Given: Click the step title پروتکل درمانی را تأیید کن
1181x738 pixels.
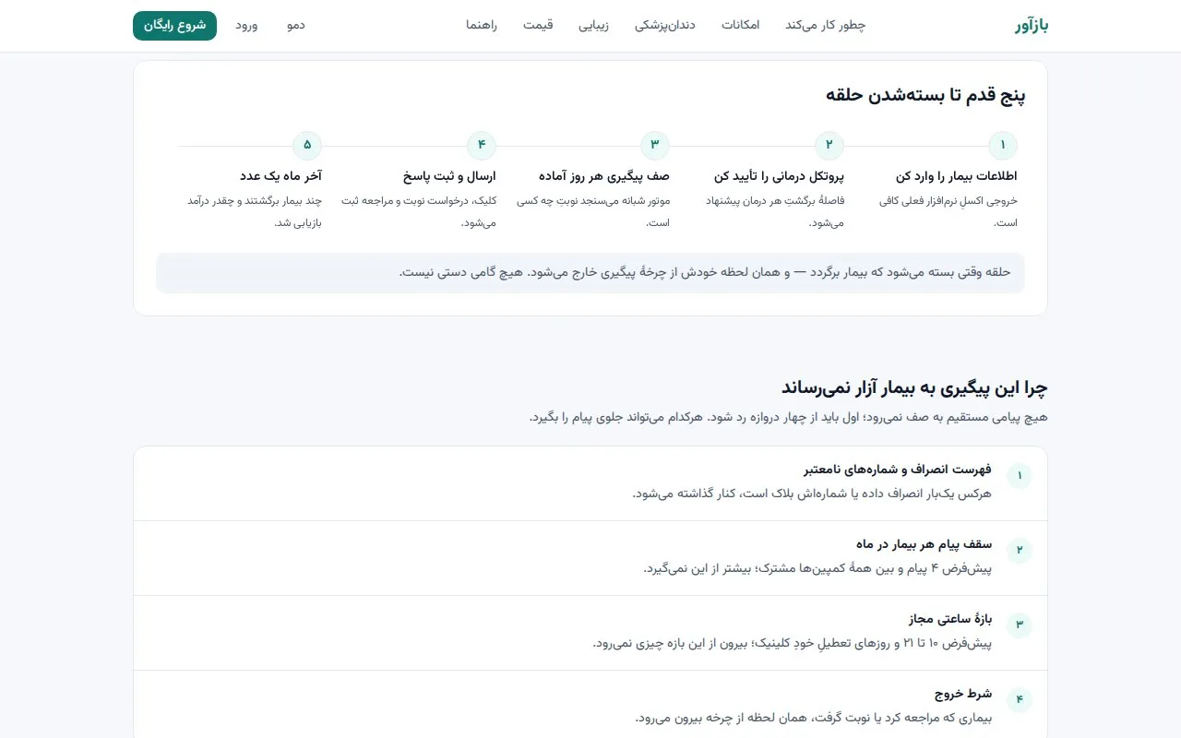Looking at the screenshot, I should point(780,175).
